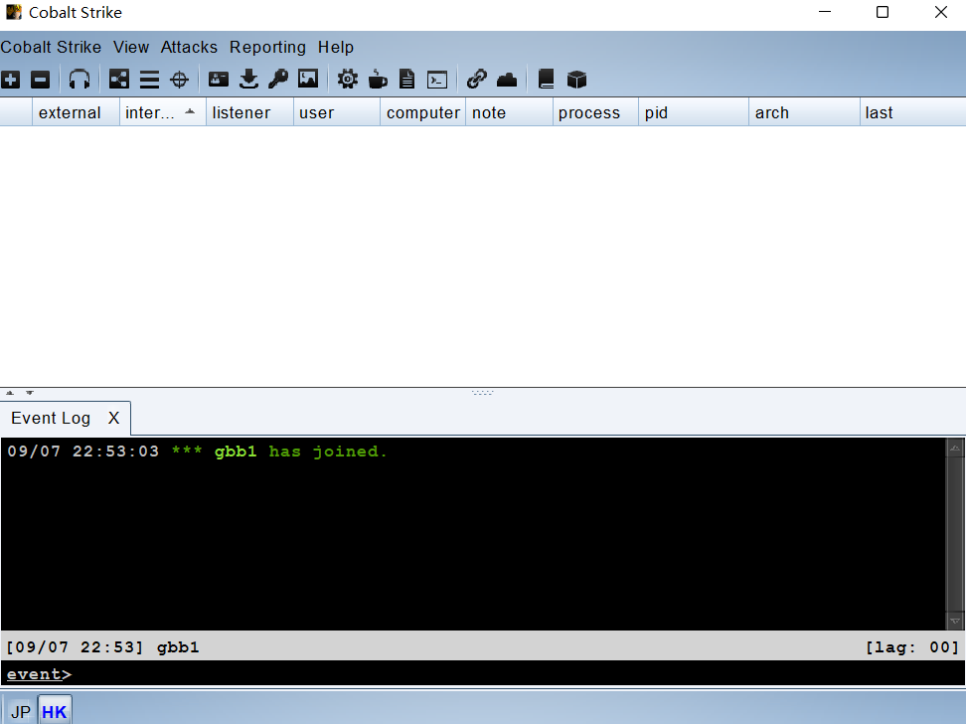Click the event> command input field
Image resolution: width=966 pixels, height=724 pixels.
[x=483, y=674]
